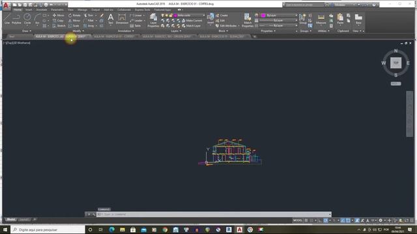Select the Arc tool
417x234 pixels.
click(37, 19)
